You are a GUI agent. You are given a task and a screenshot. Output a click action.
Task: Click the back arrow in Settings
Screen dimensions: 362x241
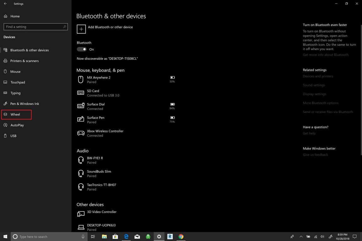tap(5, 4)
